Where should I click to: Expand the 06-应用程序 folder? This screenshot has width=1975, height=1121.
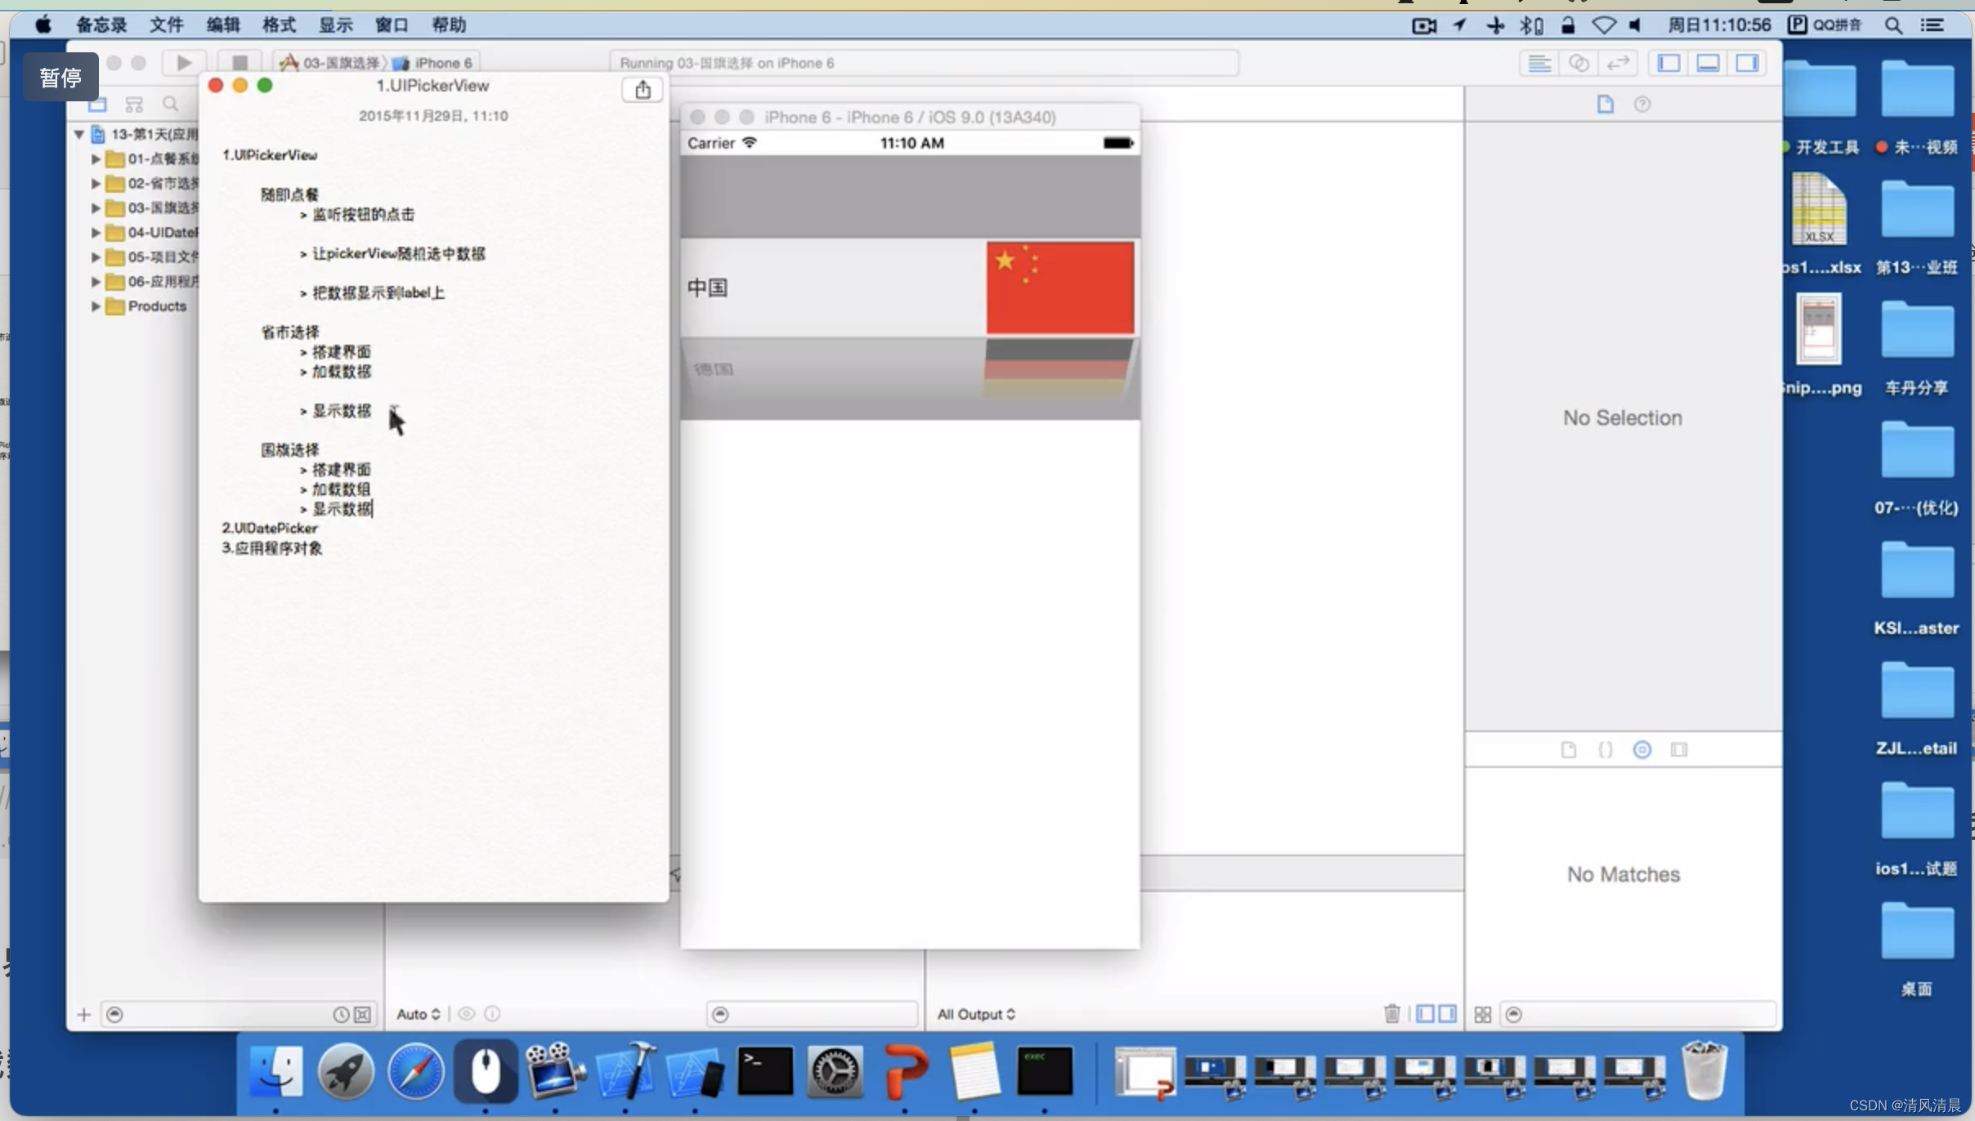[96, 281]
